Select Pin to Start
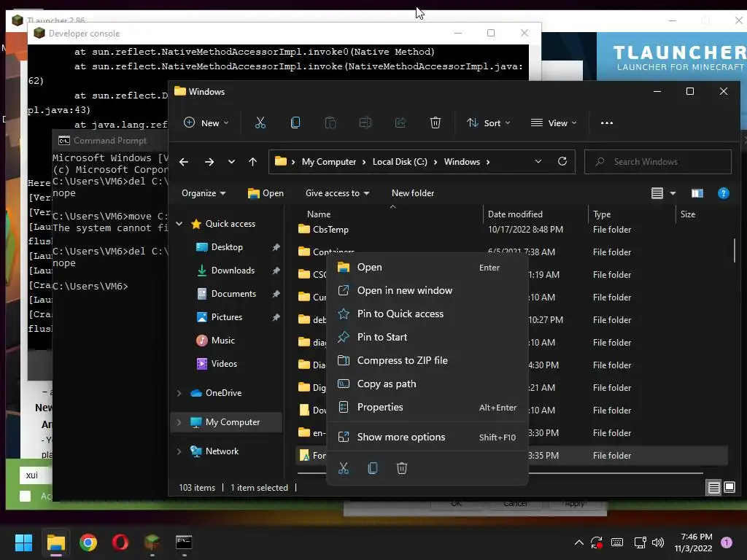Image resolution: width=747 pixels, height=560 pixels. (x=427, y=337)
